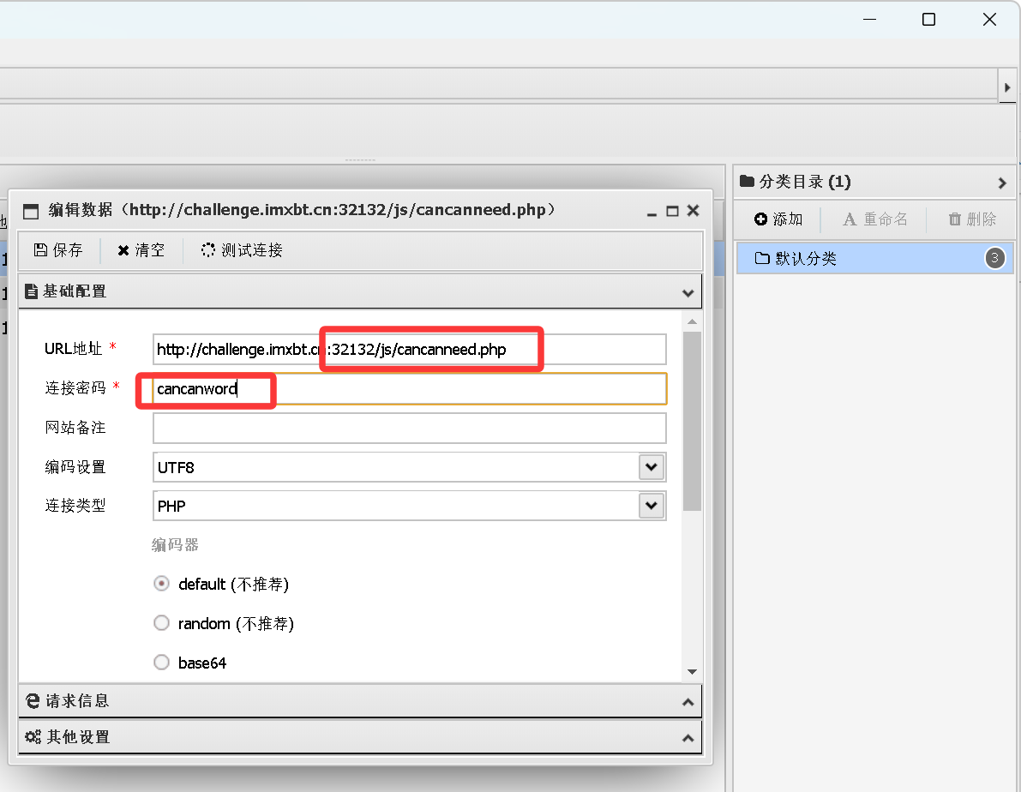Select the random encoder radio button
1021x792 pixels.
tap(161, 623)
